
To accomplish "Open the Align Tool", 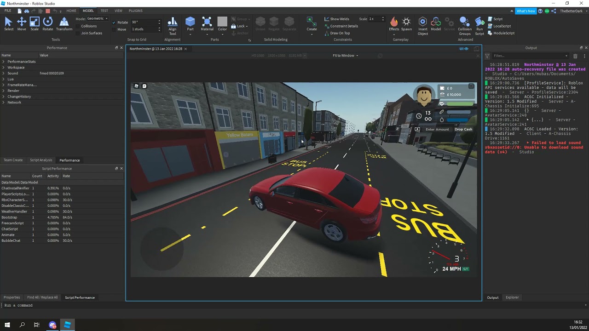I will [x=173, y=26].
